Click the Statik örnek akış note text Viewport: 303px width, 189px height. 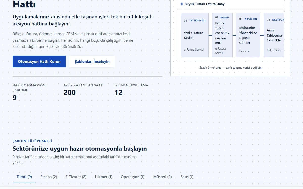tap(230, 68)
